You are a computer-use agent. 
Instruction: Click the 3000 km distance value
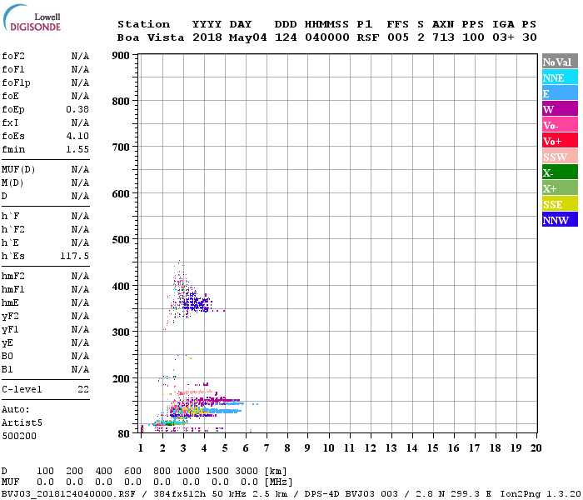247,471
